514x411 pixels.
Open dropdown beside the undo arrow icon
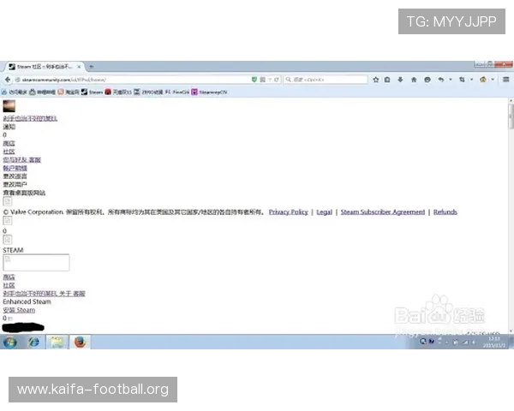[450, 80]
